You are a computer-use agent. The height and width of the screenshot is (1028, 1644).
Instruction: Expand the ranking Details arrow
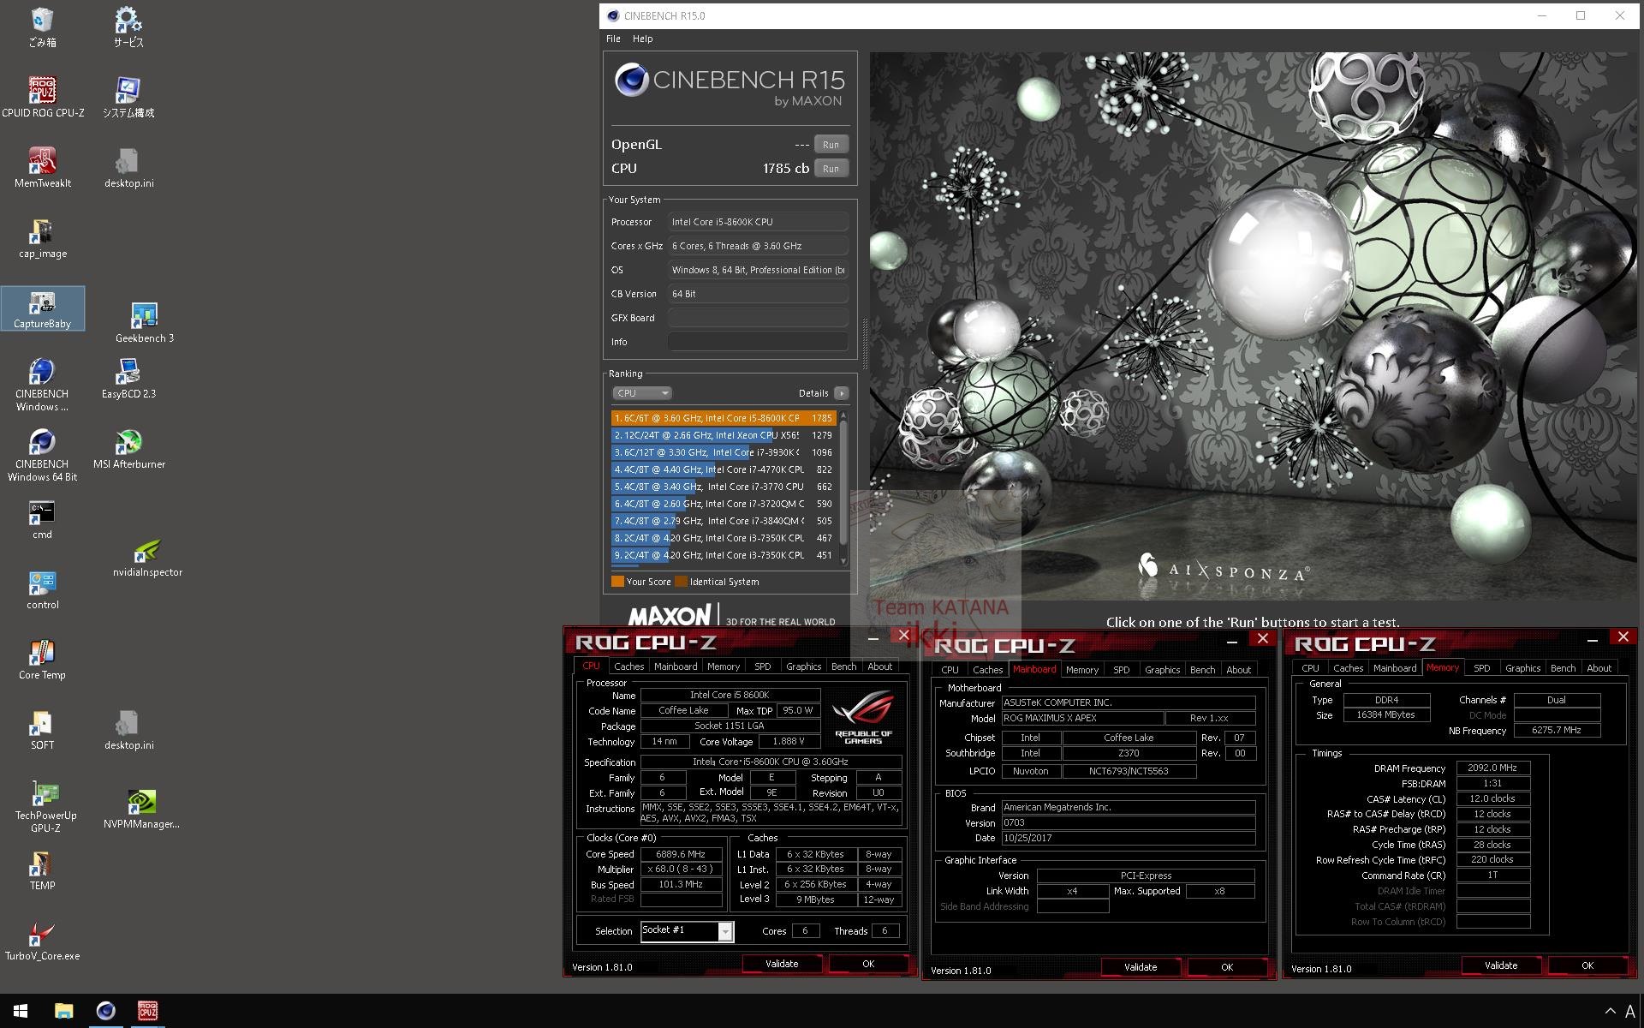tap(841, 393)
